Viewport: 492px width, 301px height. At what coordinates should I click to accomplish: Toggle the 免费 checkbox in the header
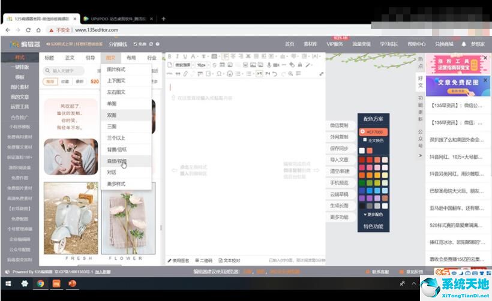click(x=135, y=44)
